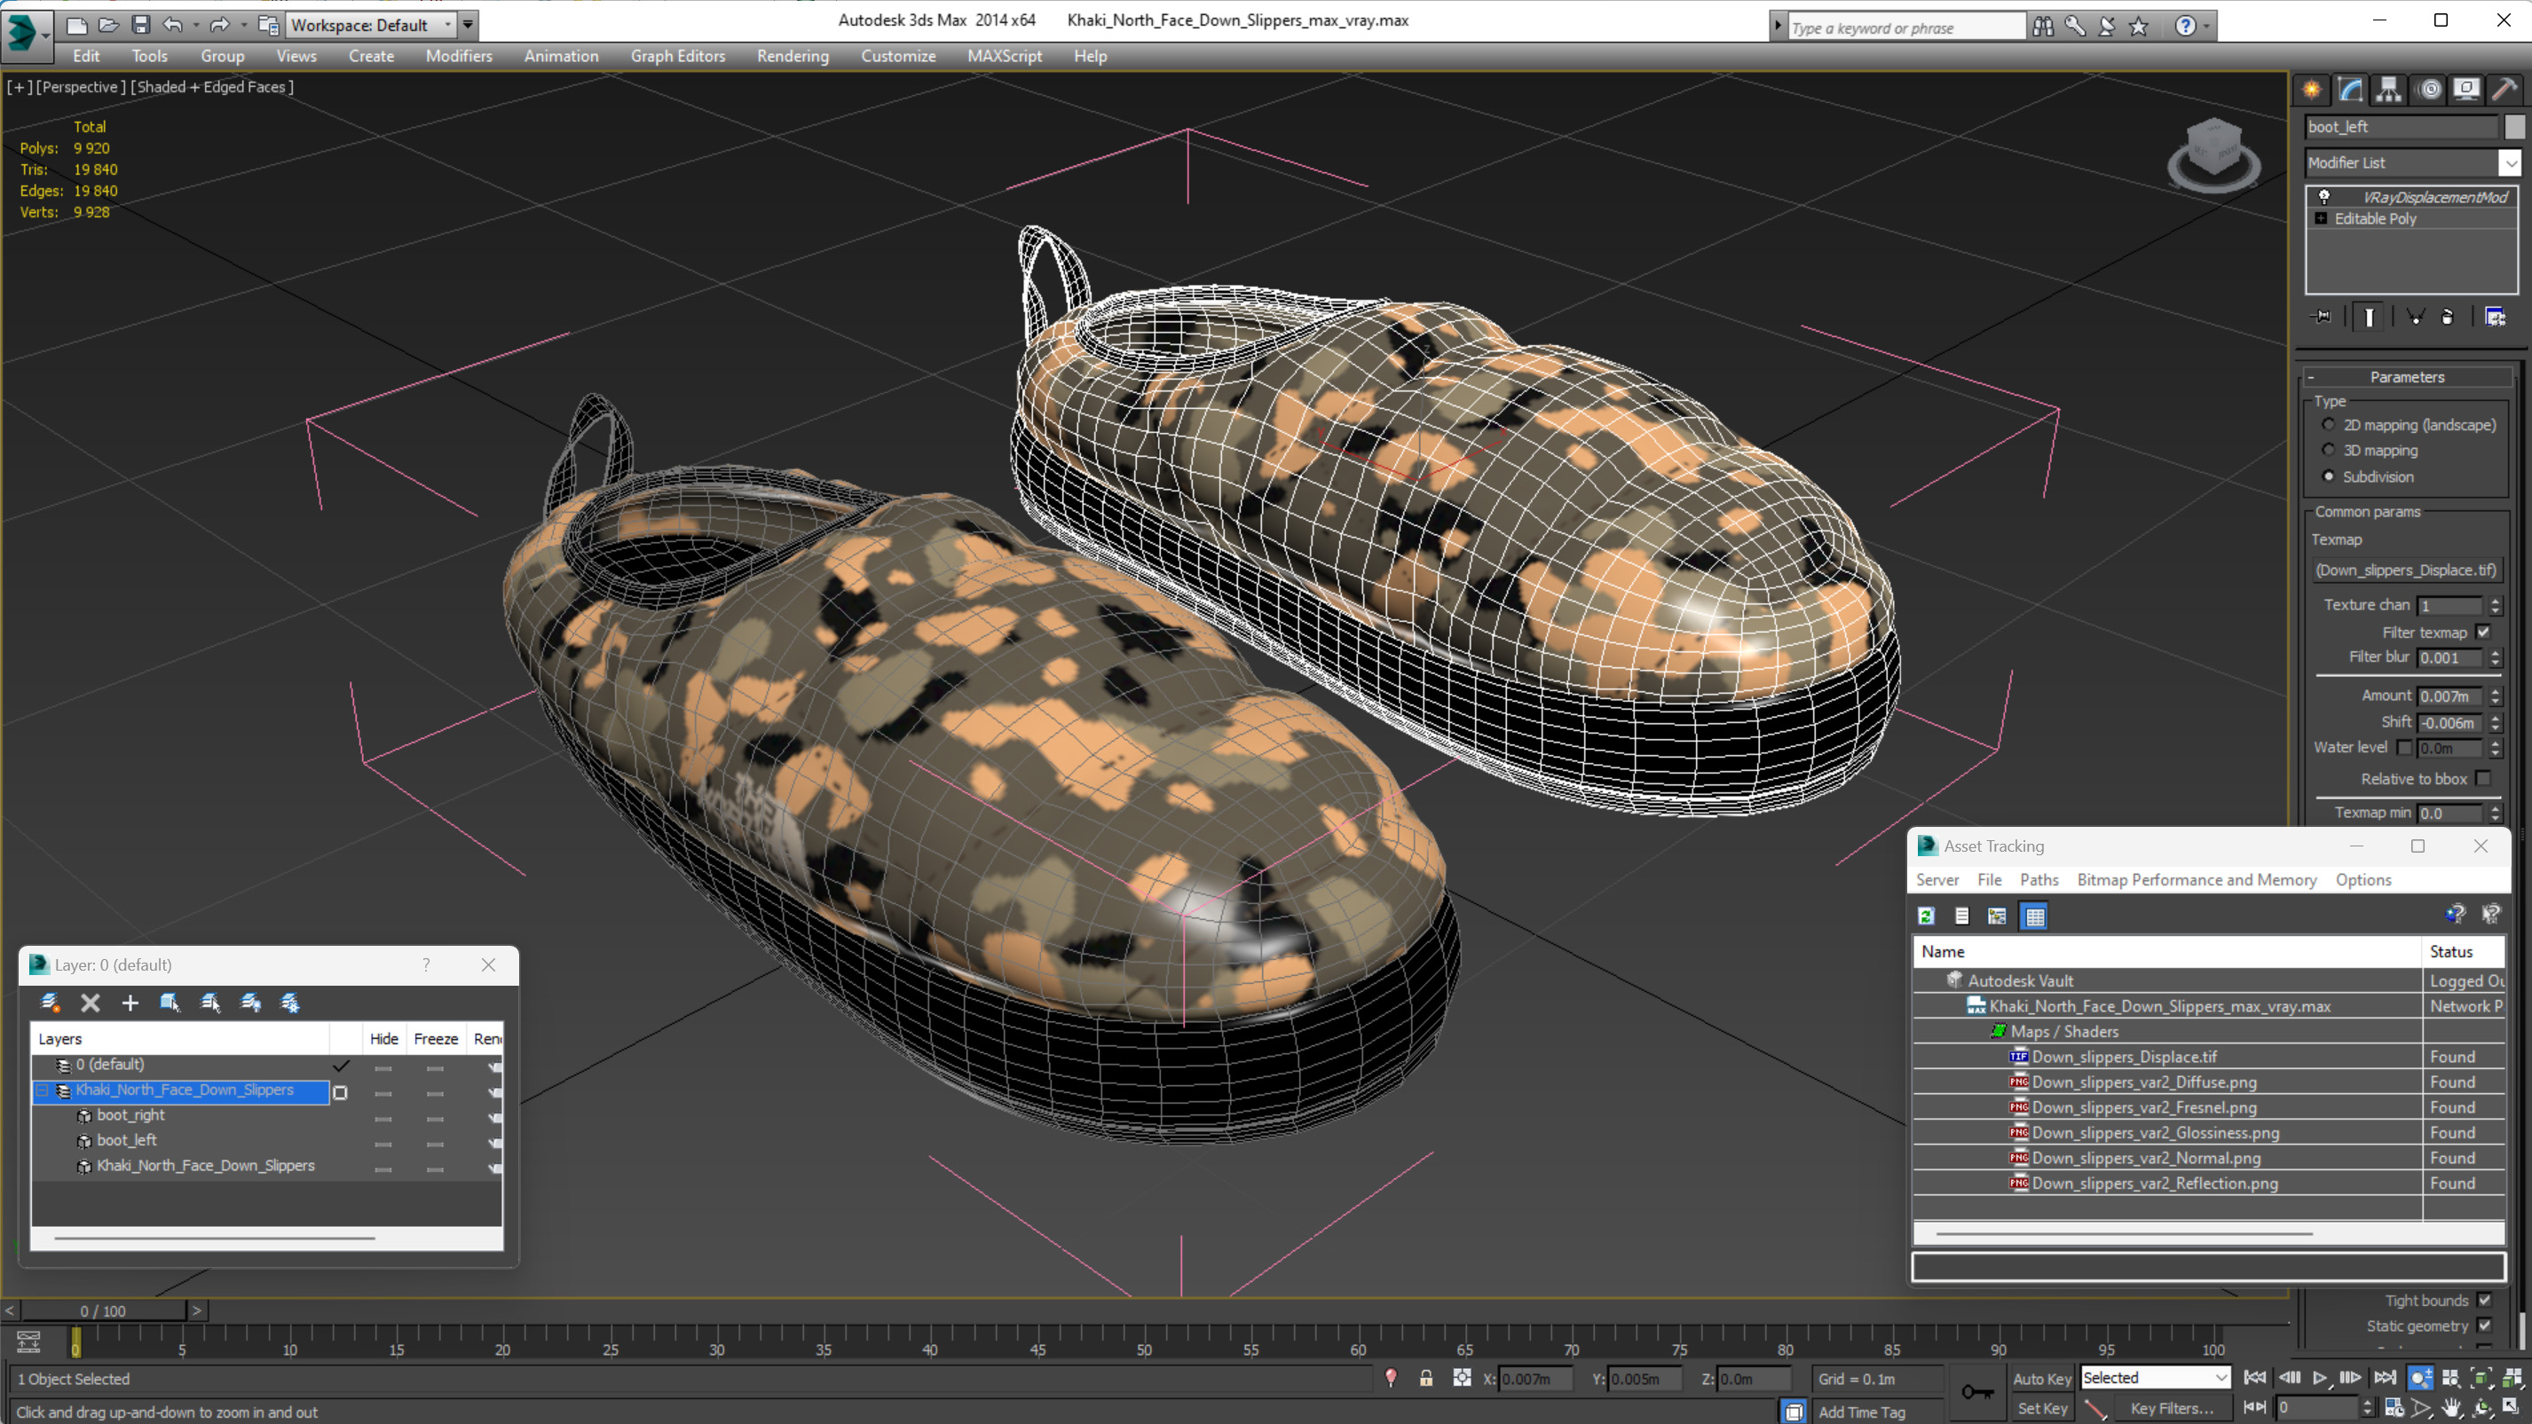This screenshot has width=2532, height=1424.
Task: Open the Create command panel tab
Action: tap(2312, 90)
